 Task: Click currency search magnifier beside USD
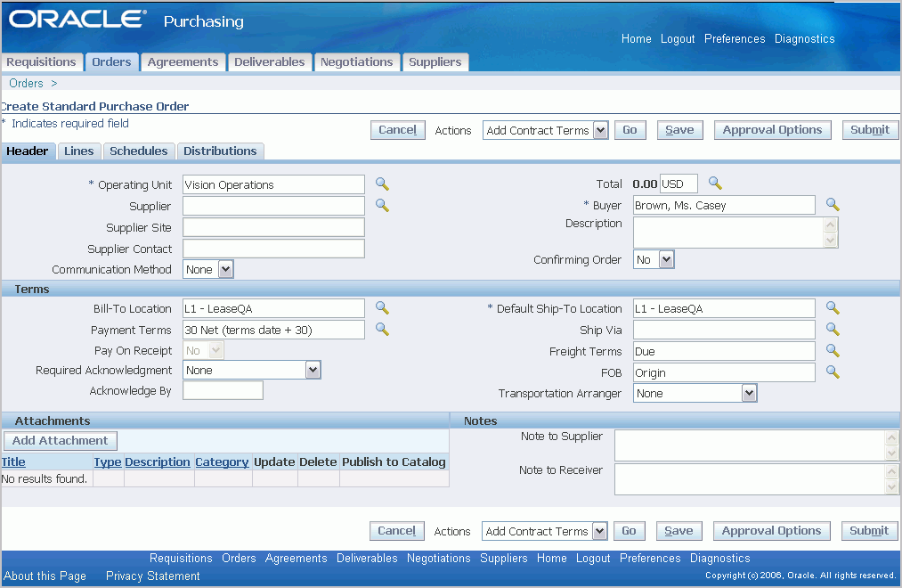point(715,183)
